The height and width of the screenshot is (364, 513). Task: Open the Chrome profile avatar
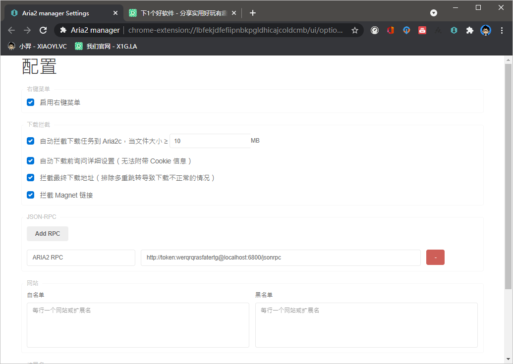click(486, 30)
